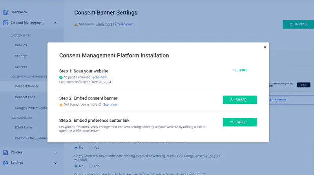Click the 'DATA SOURCES' section label
314x175 pixels.
click(20, 36)
